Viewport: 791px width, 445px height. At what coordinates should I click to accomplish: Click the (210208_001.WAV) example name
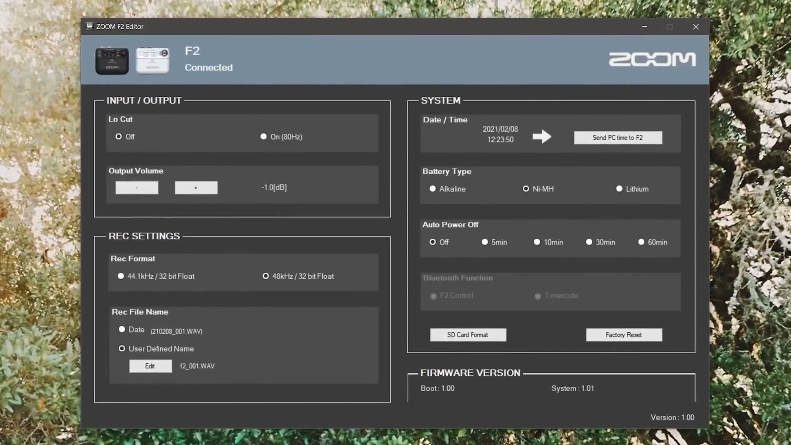click(176, 331)
